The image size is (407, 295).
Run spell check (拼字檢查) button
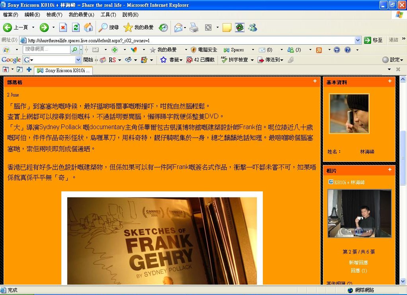(x=235, y=60)
